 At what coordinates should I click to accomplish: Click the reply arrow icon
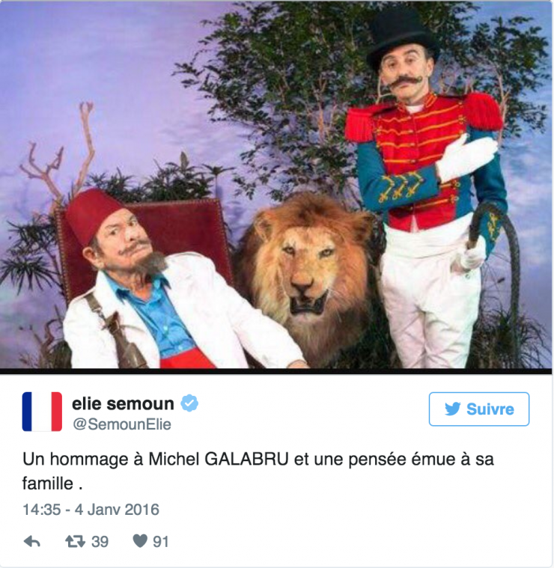coord(32,543)
